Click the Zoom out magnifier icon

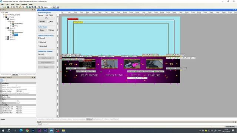[42, 7]
